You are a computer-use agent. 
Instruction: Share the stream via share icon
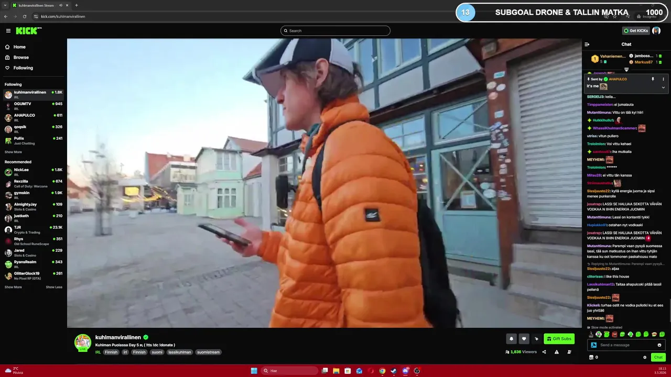tap(544, 352)
